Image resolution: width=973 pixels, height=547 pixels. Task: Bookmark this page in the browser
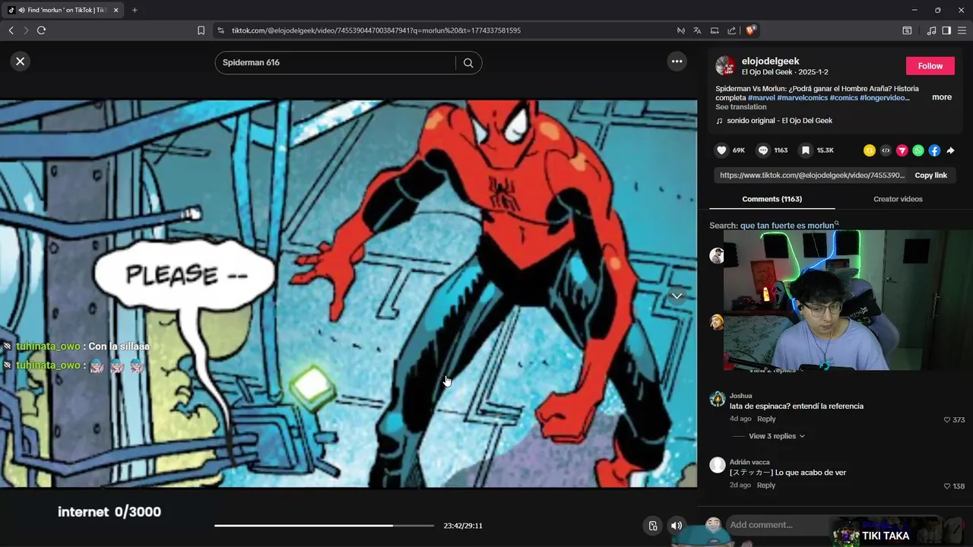(x=201, y=30)
